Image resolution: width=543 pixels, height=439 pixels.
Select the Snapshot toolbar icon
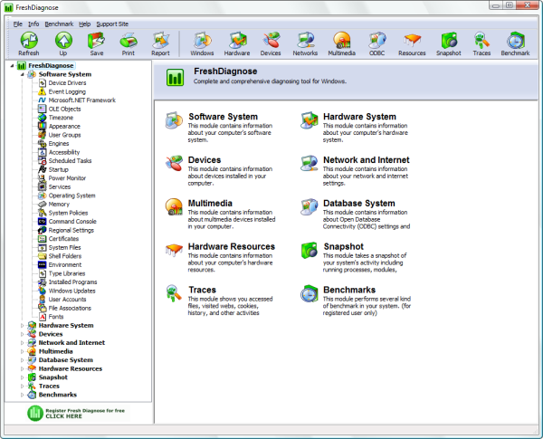(x=450, y=40)
